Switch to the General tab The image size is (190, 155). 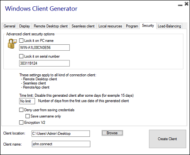[9, 26]
